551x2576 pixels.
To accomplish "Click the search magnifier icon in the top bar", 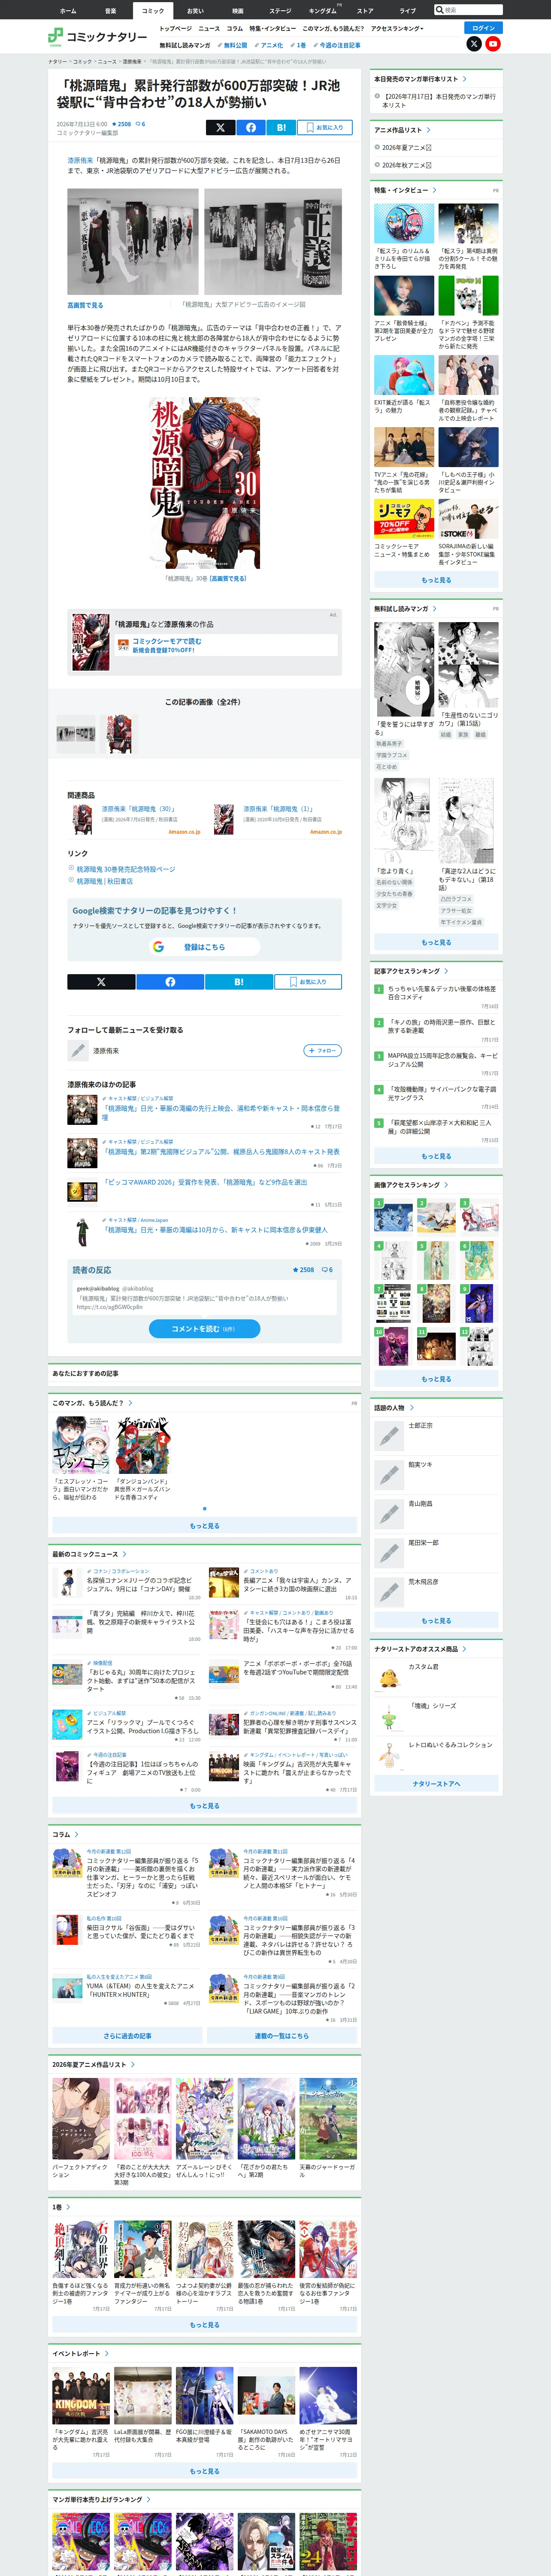I will pos(439,10).
